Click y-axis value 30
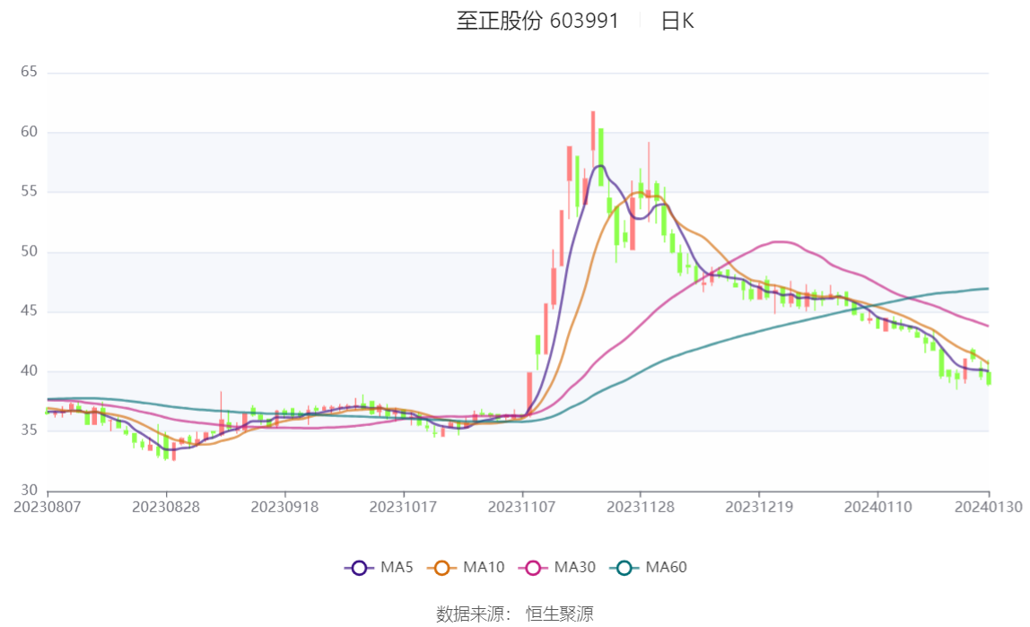Screen dimensions: 1030x627 point(29,491)
